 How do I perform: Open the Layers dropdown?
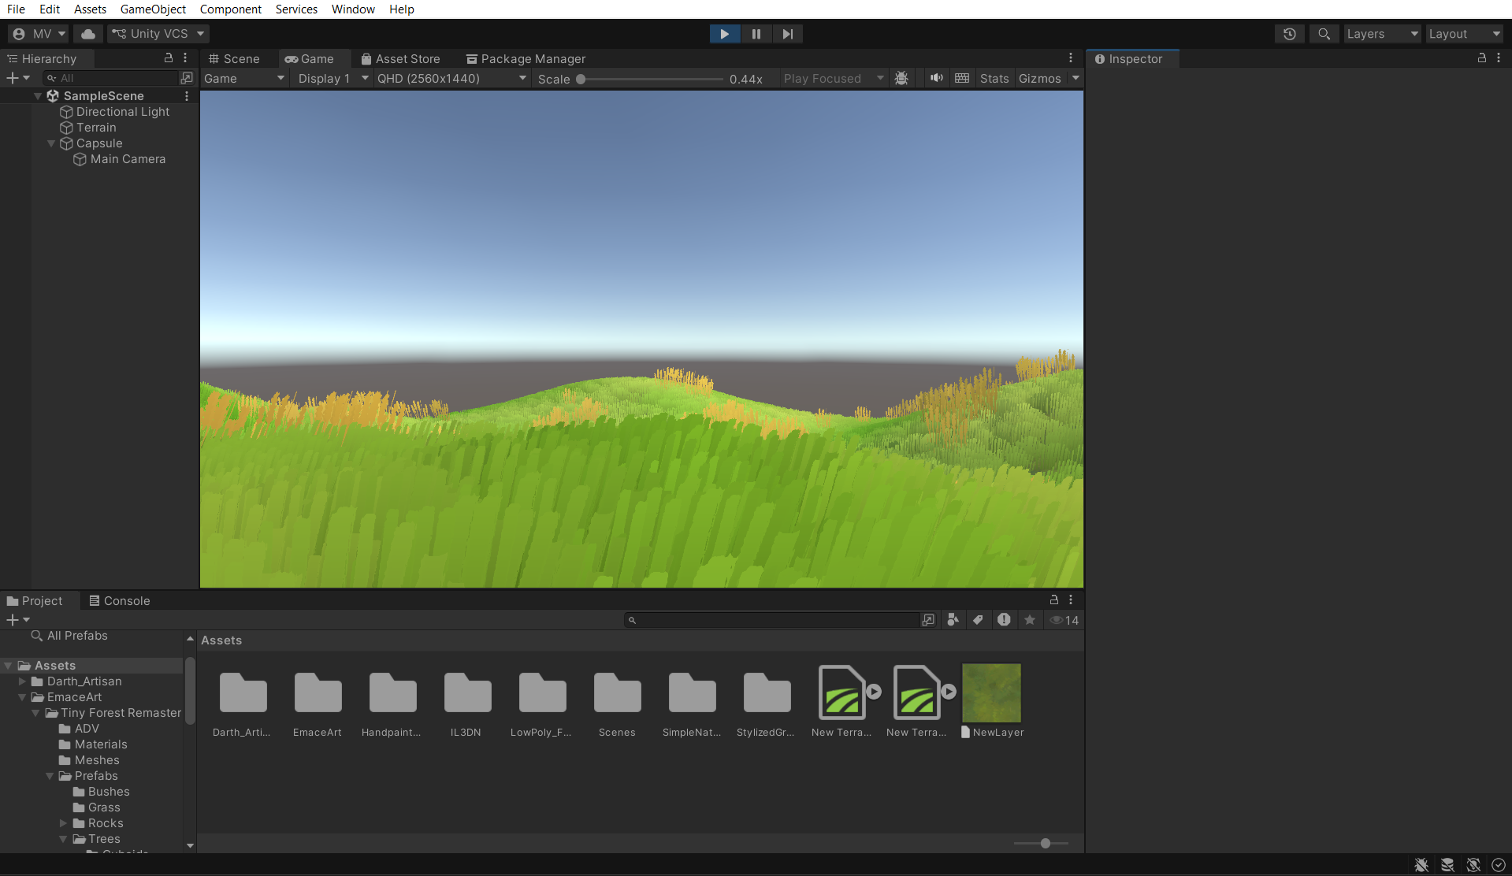tap(1381, 34)
